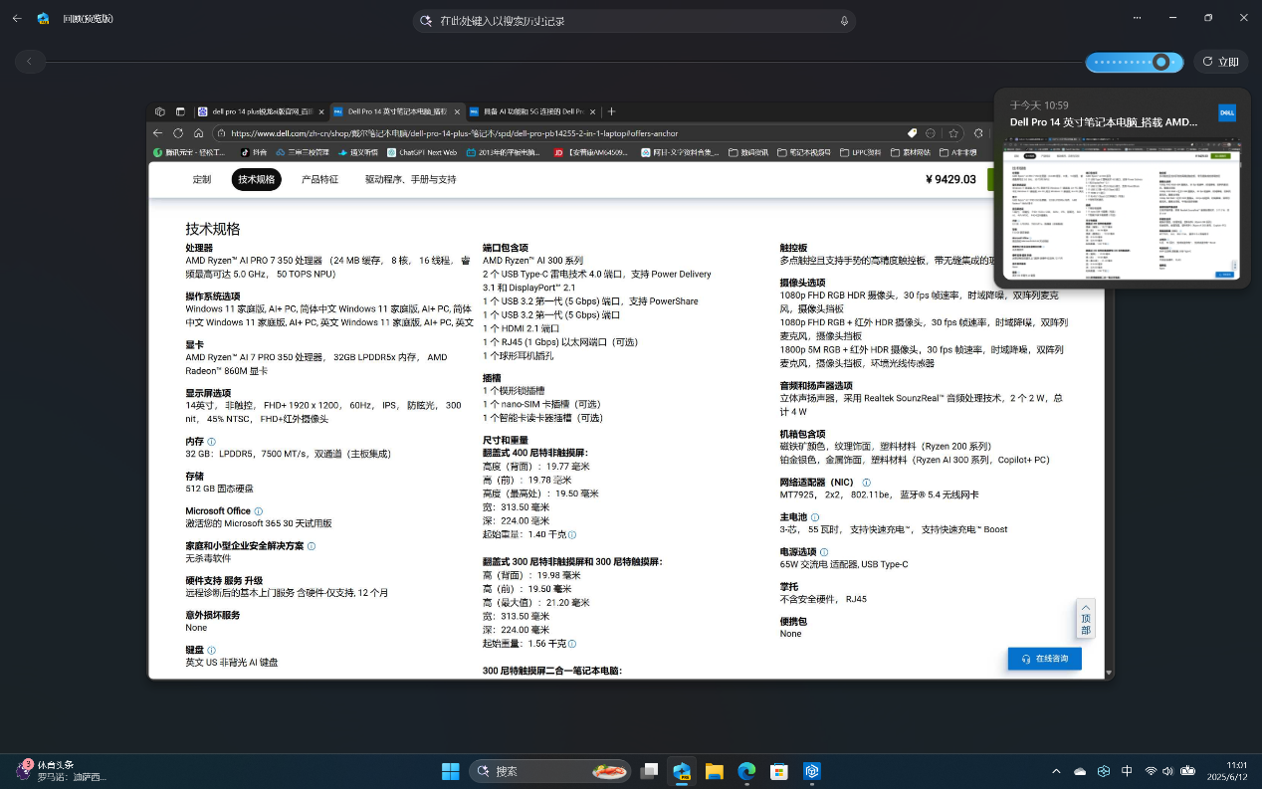Show hidden system tray icons chevron
This screenshot has height=789, width=1262.
pos(1056,771)
